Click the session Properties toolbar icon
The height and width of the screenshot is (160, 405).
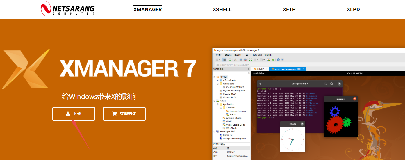[x=235, y=60]
